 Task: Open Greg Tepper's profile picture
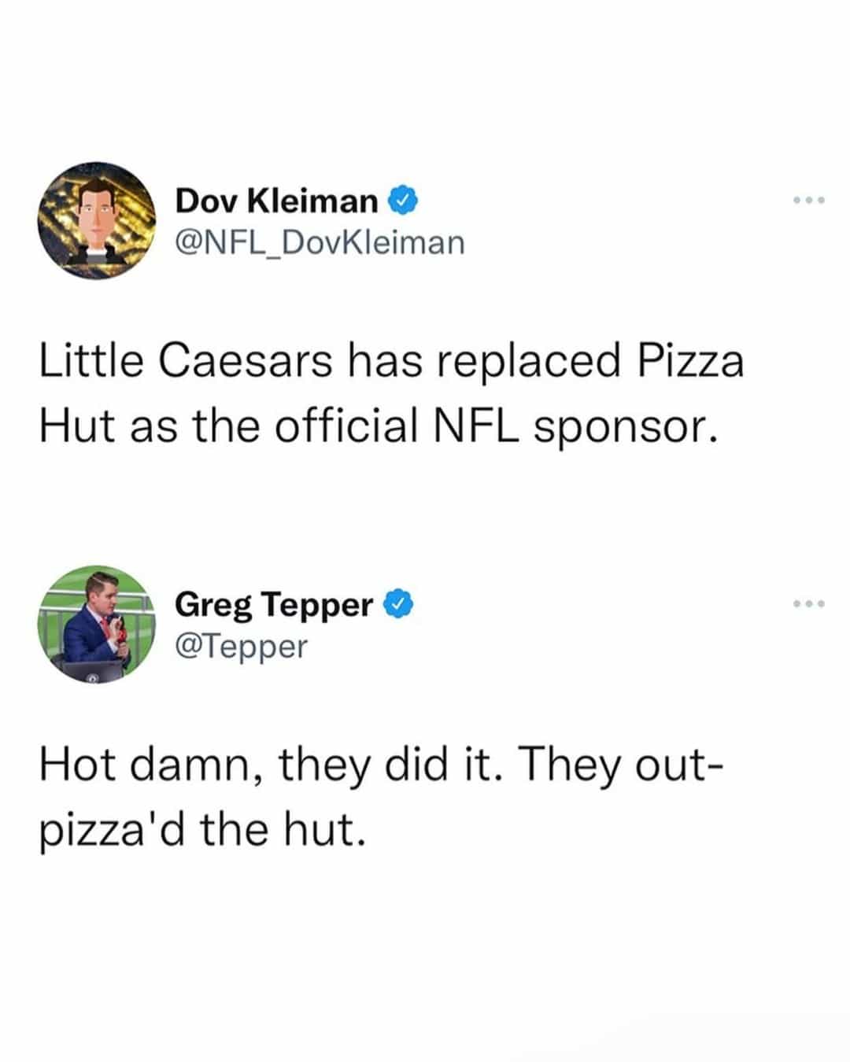[x=98, y=624]
